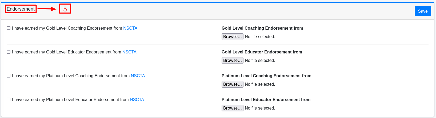Follow NSCTA link in Platinum Coaching row
The image size is (436, 118).
(x=138, y=76)
